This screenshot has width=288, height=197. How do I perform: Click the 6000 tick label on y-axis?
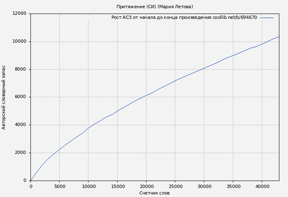pyautogui.click(x=21, y=97)
